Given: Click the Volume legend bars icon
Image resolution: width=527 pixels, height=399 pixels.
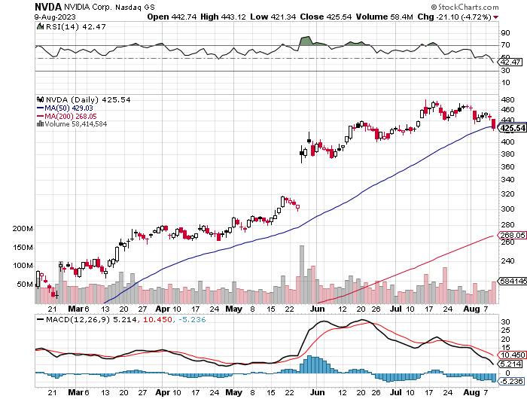Looking at the screenshot, I should pyautogui.click(x=40, y=123).
